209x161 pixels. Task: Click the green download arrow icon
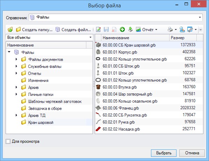(x=130, y=29)
